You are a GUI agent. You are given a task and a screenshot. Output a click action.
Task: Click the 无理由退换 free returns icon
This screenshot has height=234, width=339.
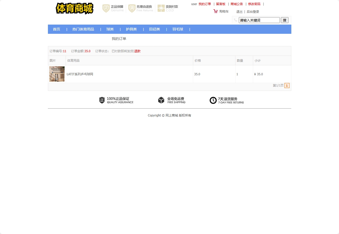[132, 8]
